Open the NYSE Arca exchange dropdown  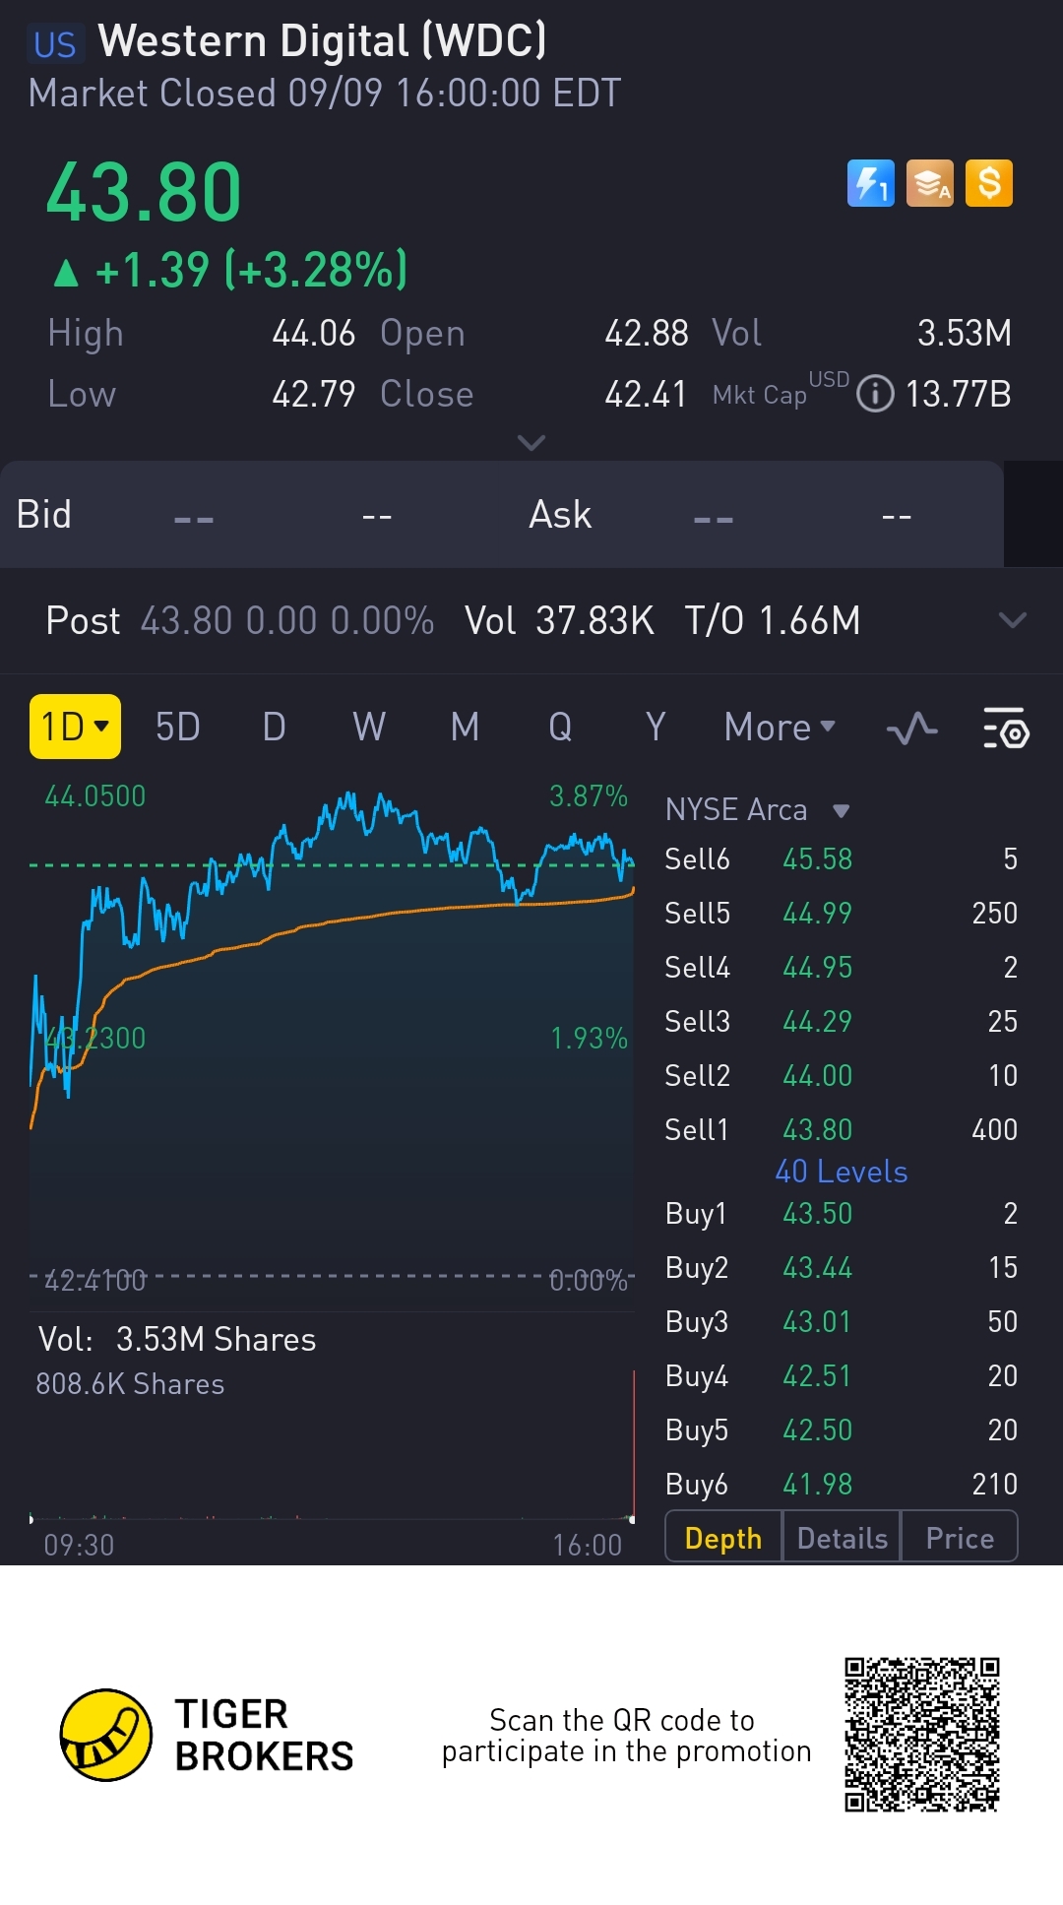841,810
